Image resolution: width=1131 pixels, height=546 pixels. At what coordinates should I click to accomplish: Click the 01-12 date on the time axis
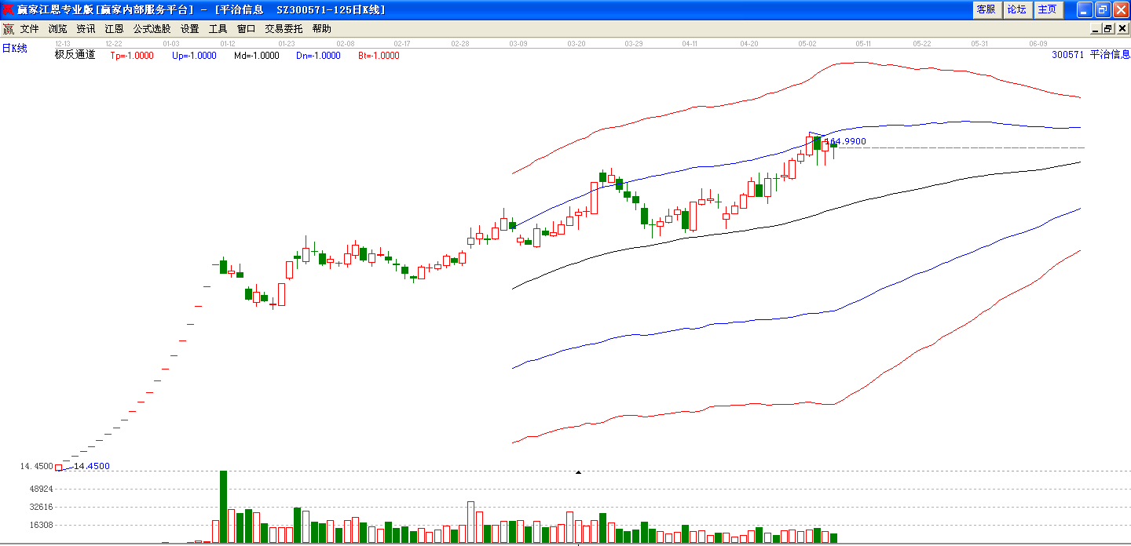tap(229, 43)
